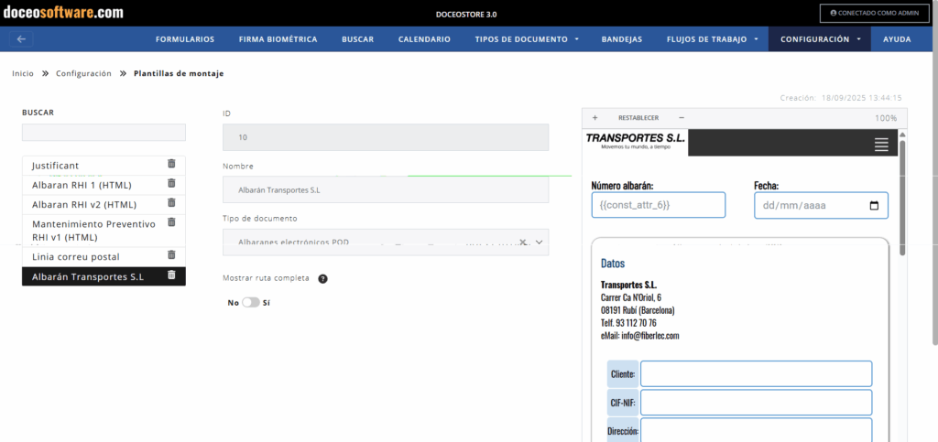
Task: Go to the Bandejas menu item
Action: (x=621, y=39)
